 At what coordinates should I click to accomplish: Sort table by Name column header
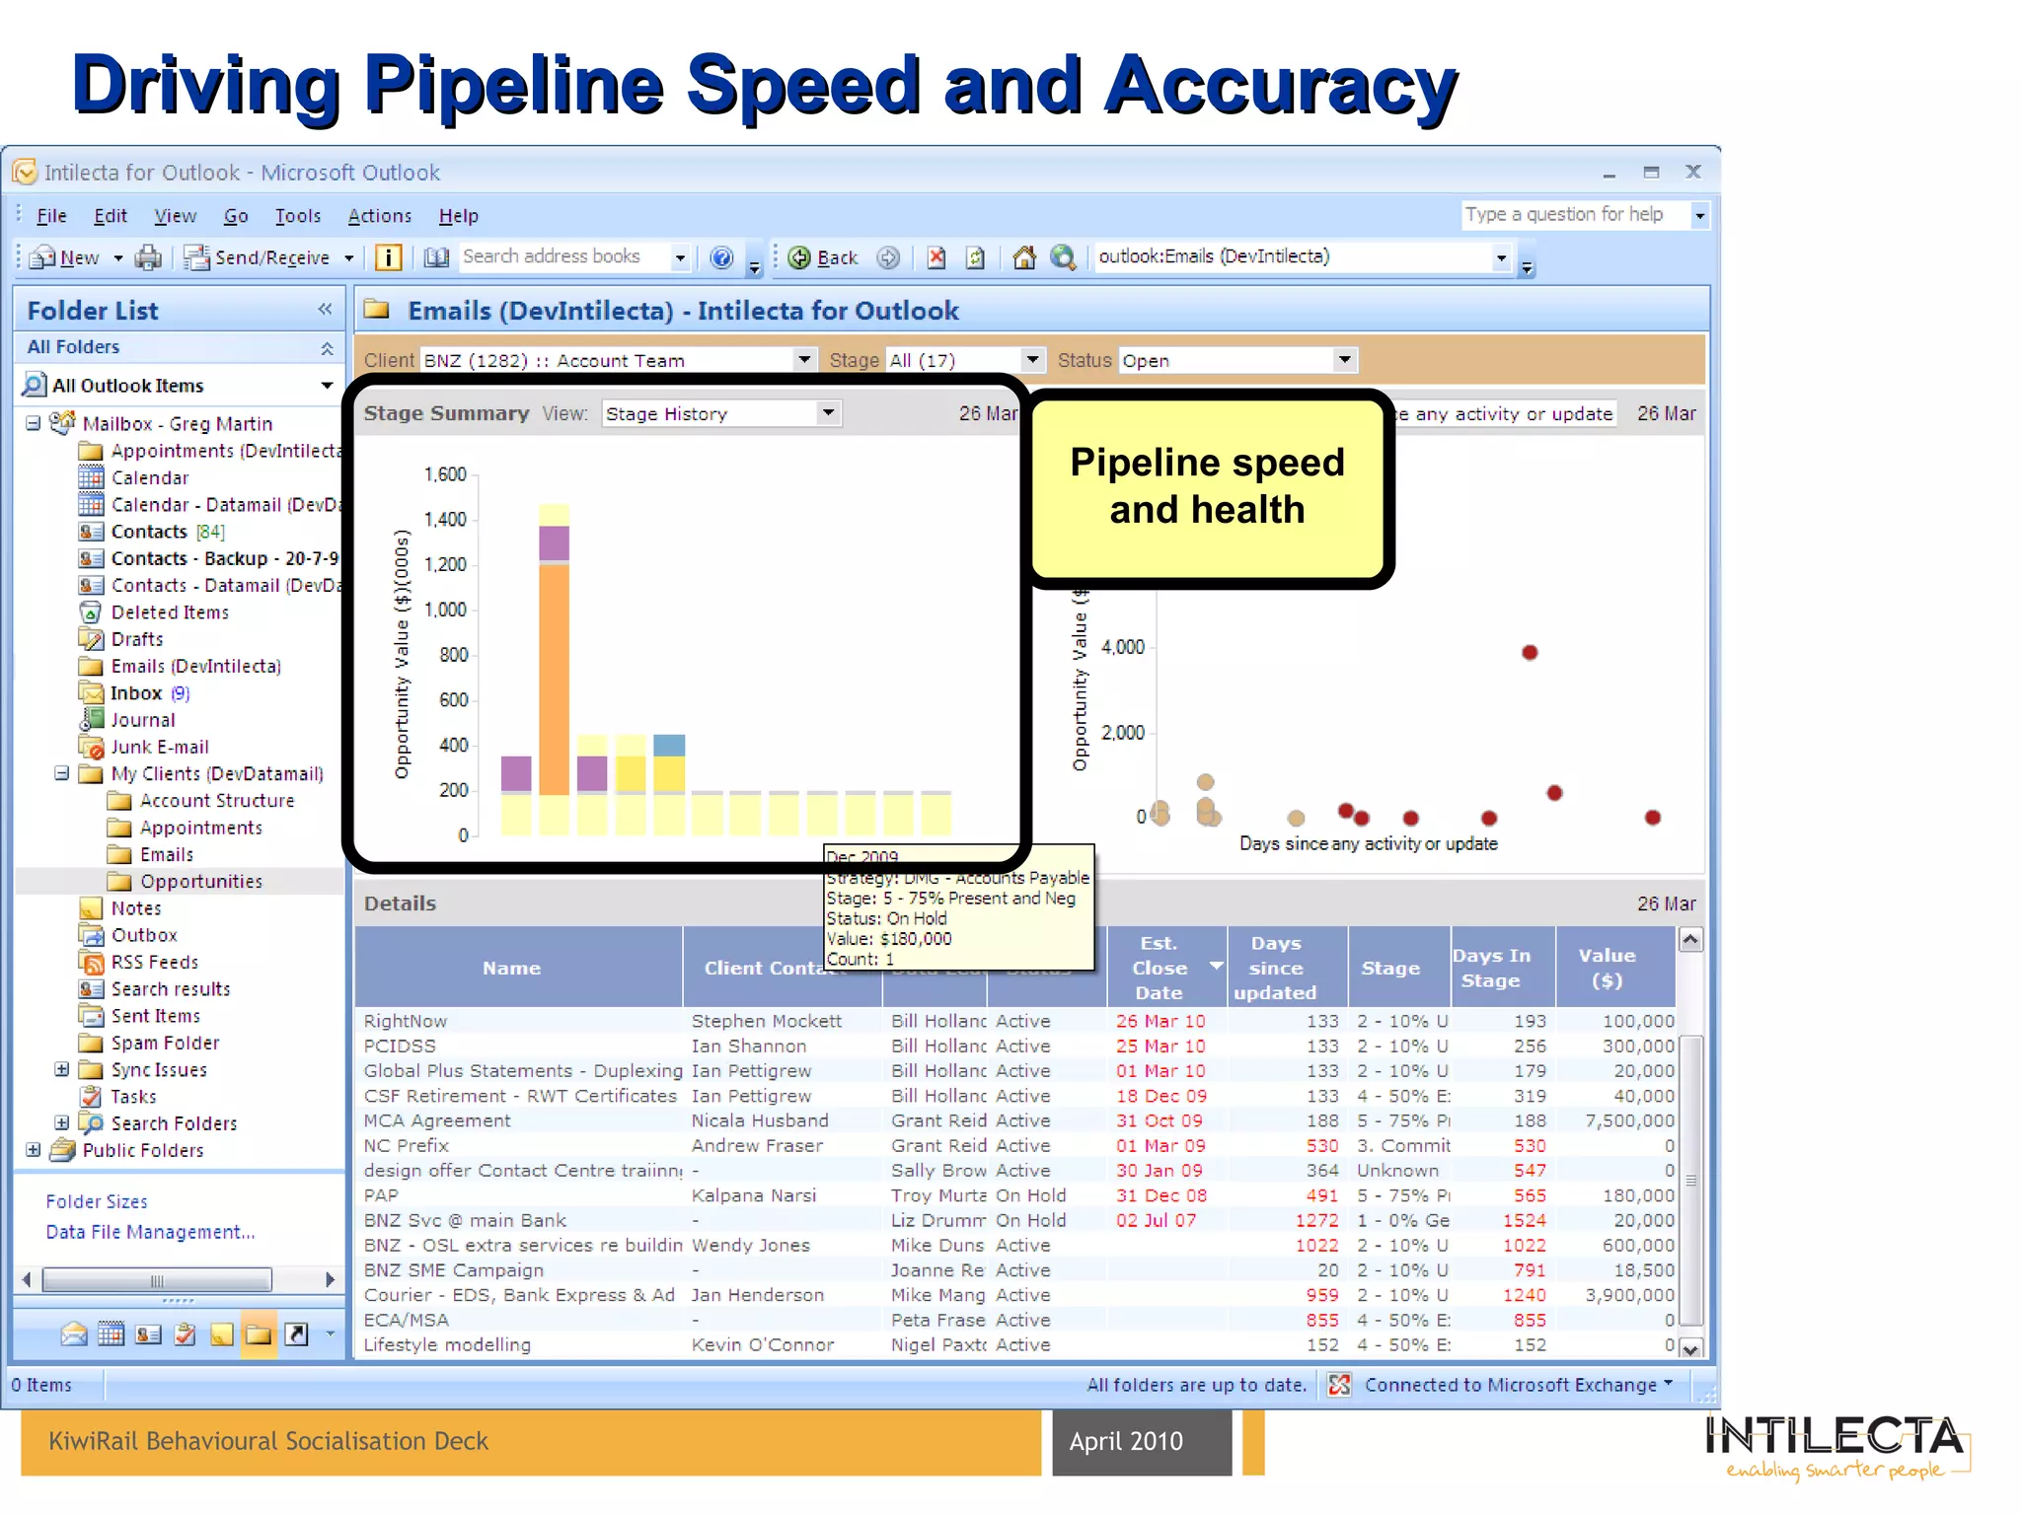click(x=518, y=968)
